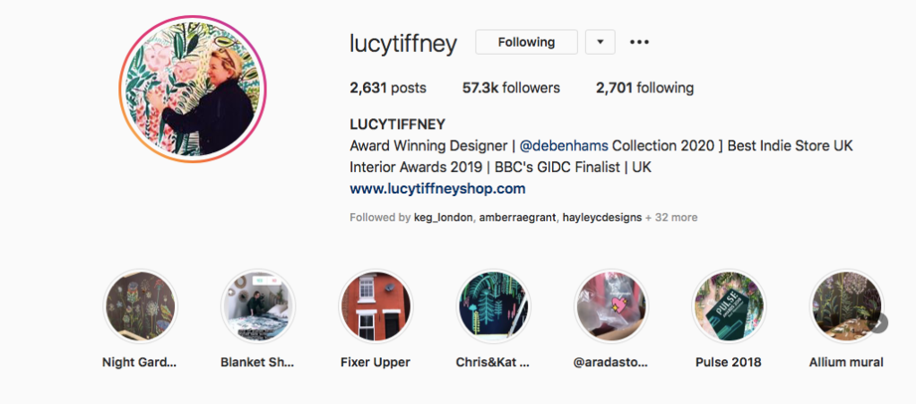
Task: Open the Pulse 2018 highlight
Action: [729, 306]
